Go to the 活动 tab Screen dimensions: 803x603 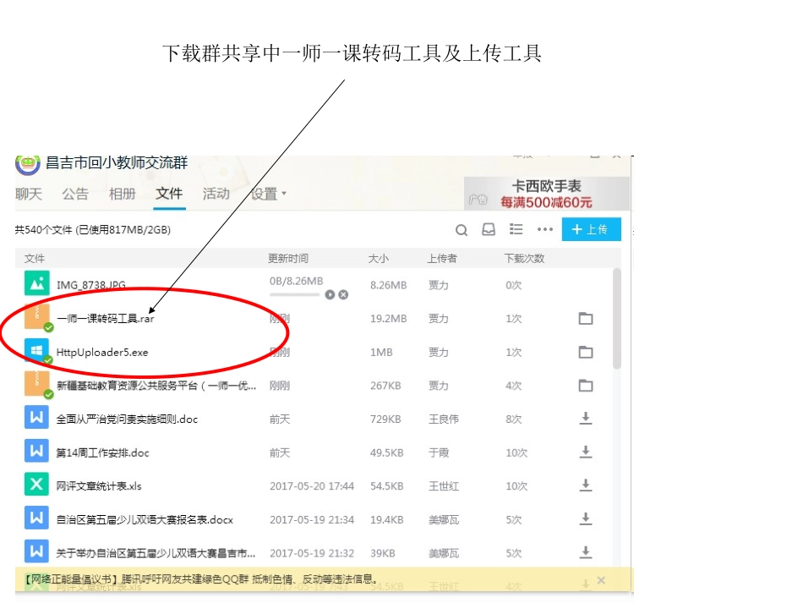pyautogui.click(x=216, y=194)
